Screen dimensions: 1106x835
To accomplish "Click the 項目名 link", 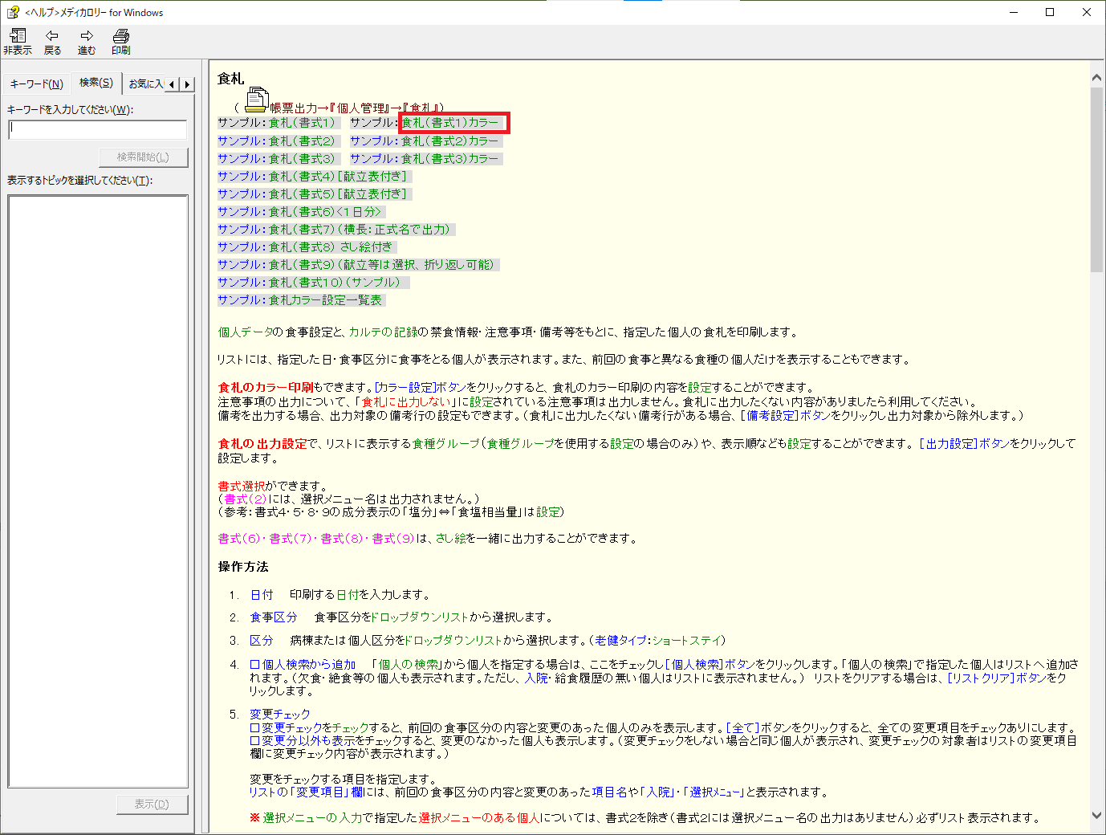I will (610, 792).
